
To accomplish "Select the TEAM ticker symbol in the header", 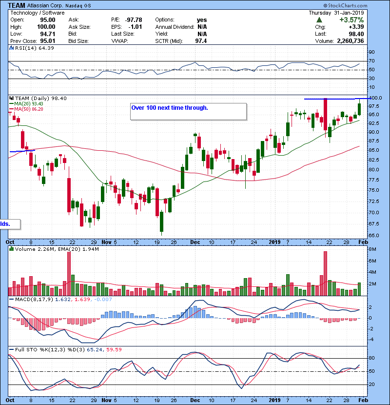I will click(17, 5).
